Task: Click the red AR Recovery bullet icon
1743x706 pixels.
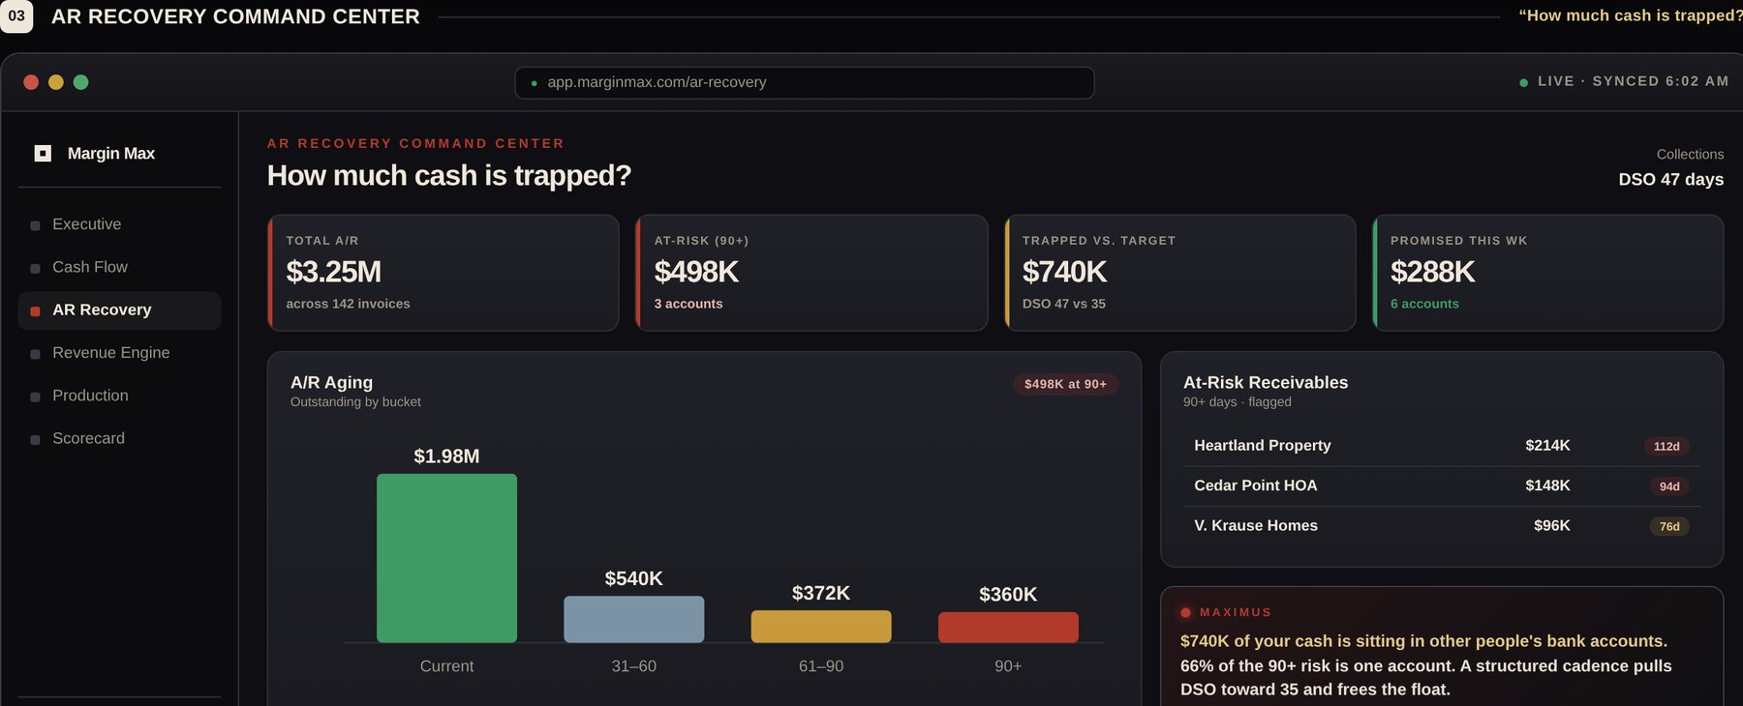Action: point(35,310)
